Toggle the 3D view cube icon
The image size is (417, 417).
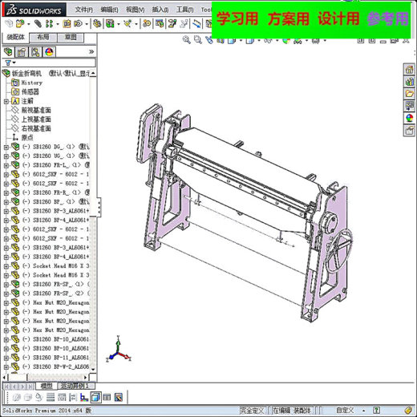(x=95, y=398)
